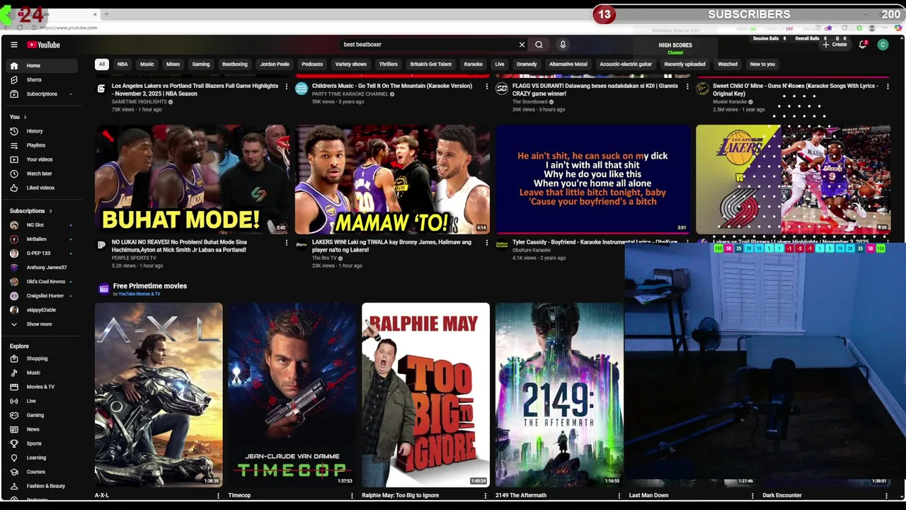Open the Ralphie May Too Big to Ignore poster
This screenshot has height=510, width=906.
click(x=425, y=395)
